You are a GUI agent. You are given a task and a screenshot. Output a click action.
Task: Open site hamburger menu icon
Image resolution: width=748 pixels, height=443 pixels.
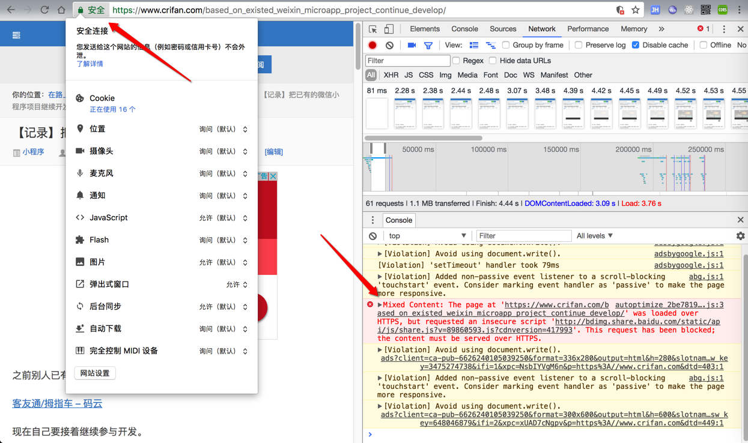[16, 35]
